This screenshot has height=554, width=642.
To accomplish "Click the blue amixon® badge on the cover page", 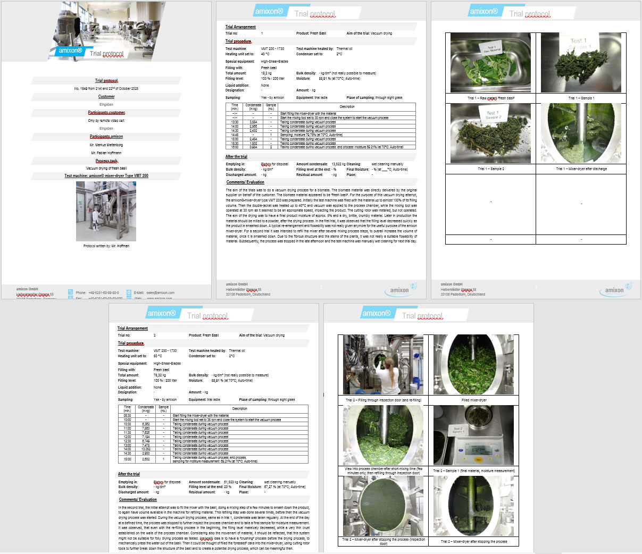I will 70,51.
